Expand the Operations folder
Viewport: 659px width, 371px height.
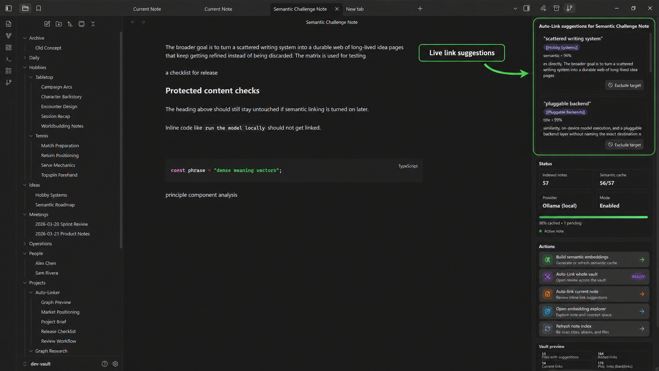(25, 244)
